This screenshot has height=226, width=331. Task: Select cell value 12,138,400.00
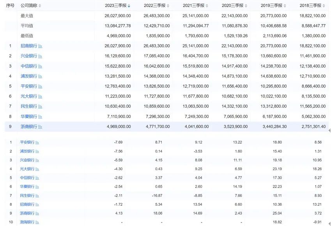coord(312,66)
